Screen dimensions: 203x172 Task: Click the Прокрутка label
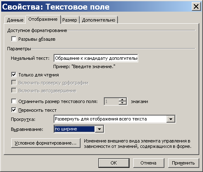pos(23,119)
